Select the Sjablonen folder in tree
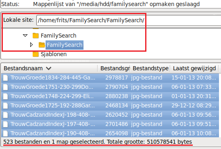The height and width of the screenshot is (149, 221). click(54, 54)
